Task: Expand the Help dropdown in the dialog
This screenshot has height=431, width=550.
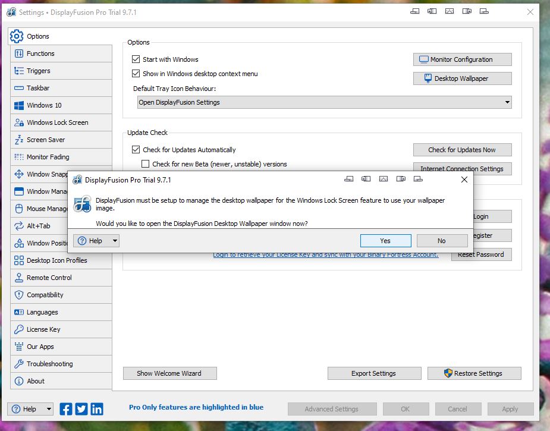Action: pos(115,241)
